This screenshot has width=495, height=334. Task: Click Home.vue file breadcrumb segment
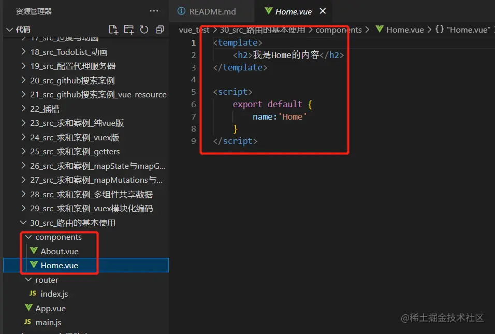pos(400,30)
